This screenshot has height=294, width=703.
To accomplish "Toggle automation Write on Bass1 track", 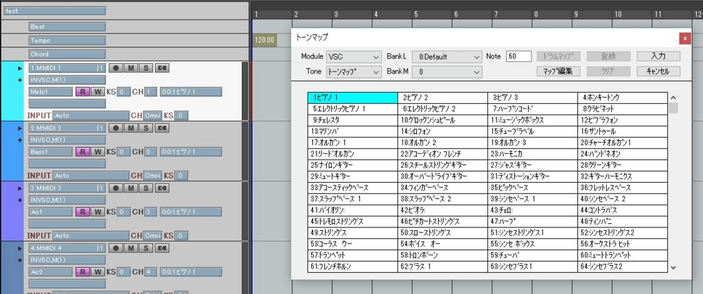I will (97, 152).
